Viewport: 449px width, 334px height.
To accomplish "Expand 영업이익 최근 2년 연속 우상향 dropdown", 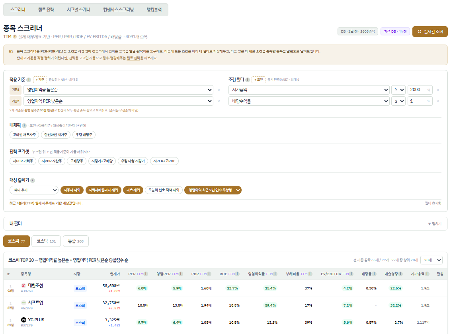I will [x=213, y=190].
